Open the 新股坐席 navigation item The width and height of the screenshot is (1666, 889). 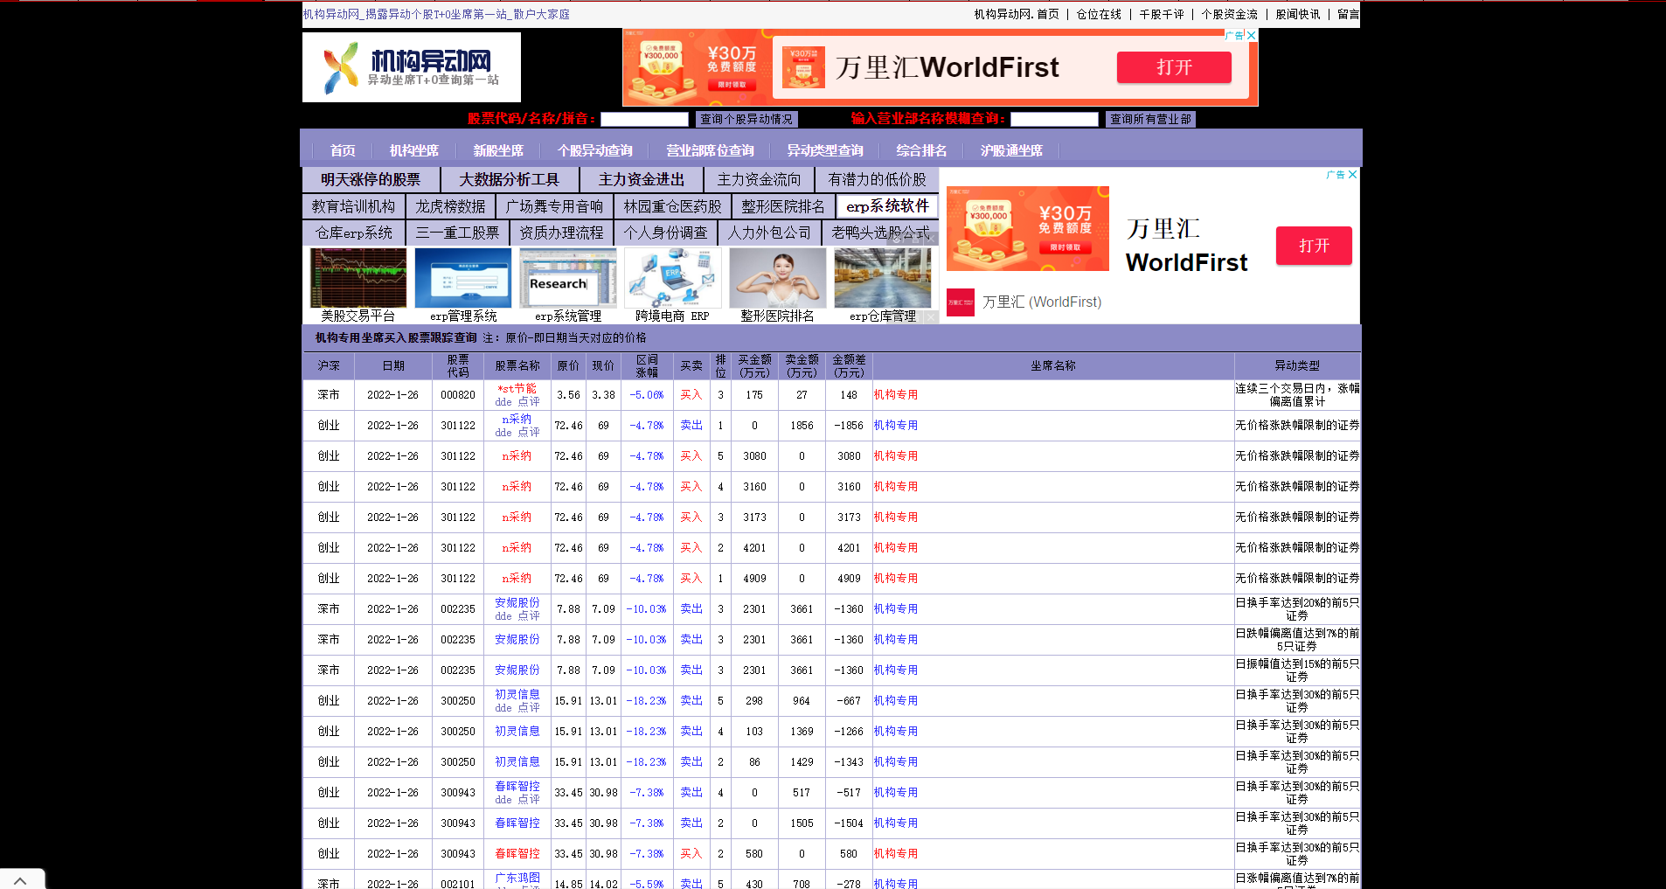498,150
